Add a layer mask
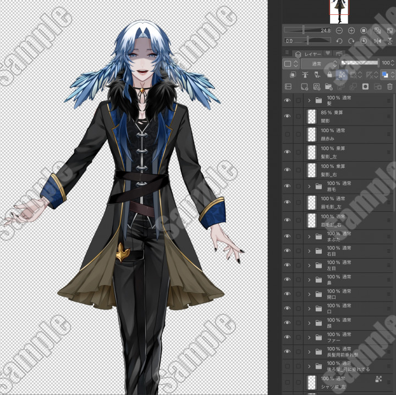The width and height of the screenshot is (396, 395). 365,87
